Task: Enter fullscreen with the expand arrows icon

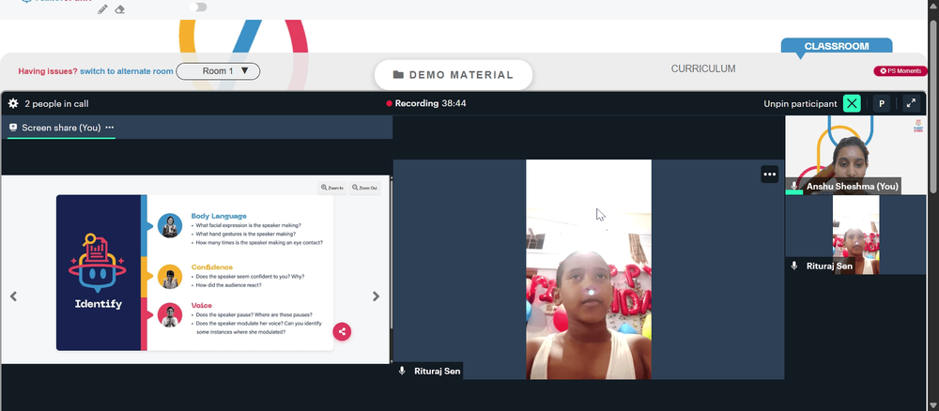Action: coord(911,103)
